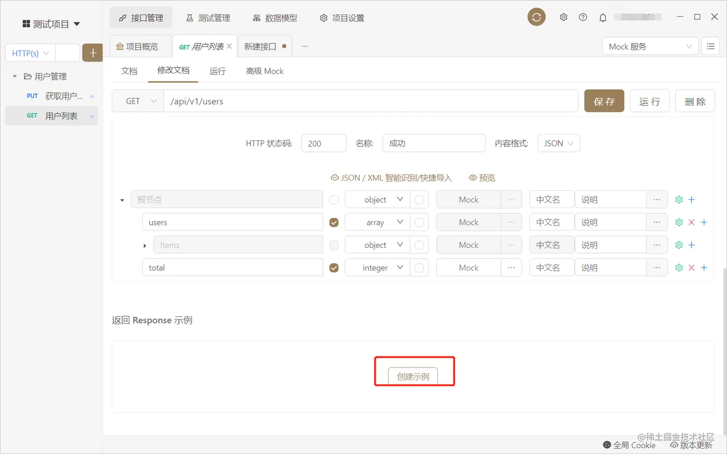Open description ellipsis for 根节点 row

point(657,199)
